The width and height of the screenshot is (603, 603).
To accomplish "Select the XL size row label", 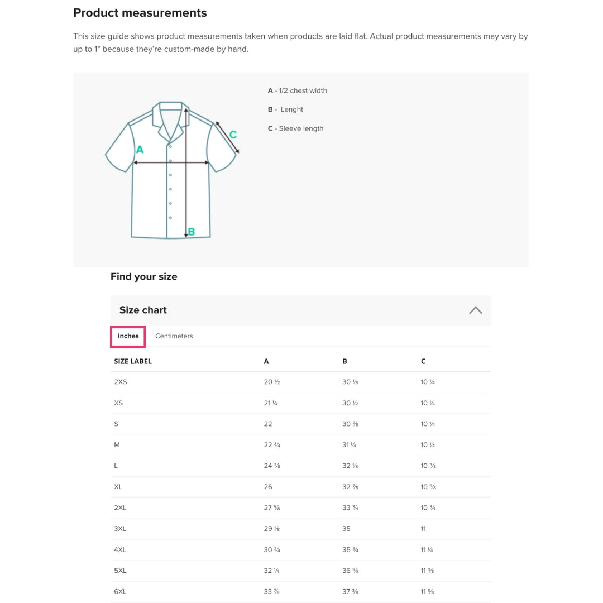I will coord(118,487).
